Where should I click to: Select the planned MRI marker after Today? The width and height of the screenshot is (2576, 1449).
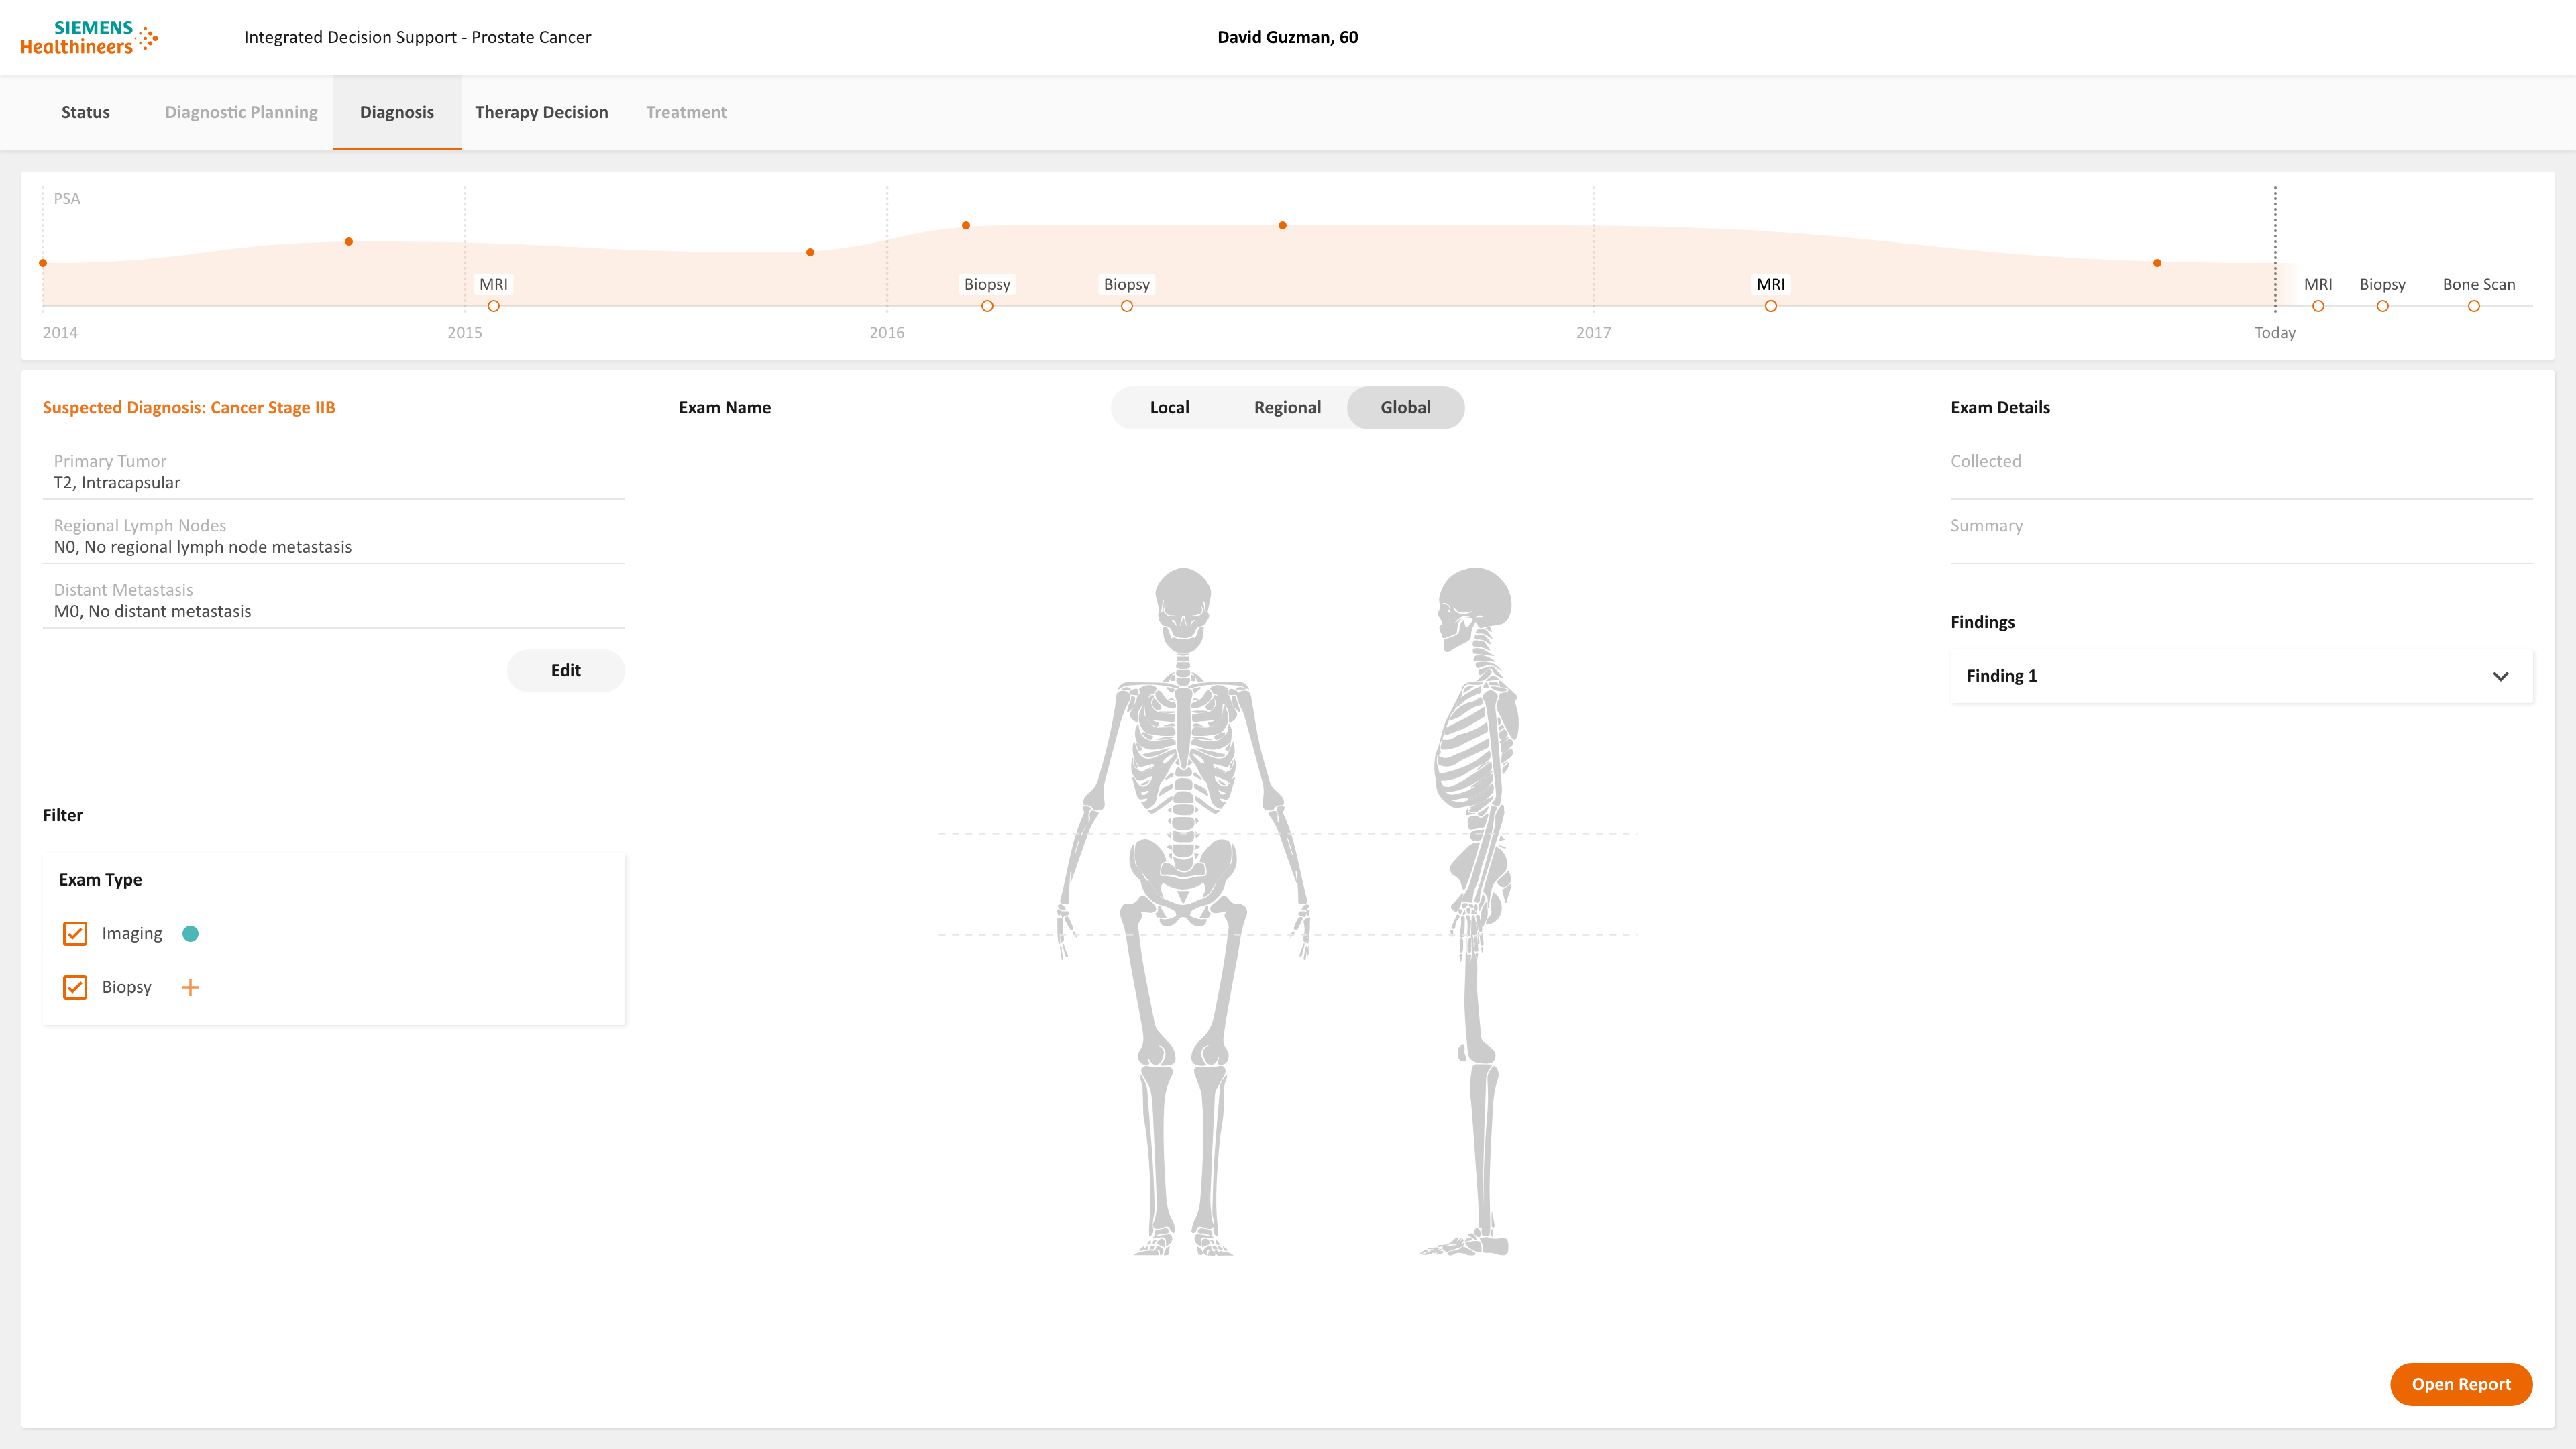(2318, 306)
